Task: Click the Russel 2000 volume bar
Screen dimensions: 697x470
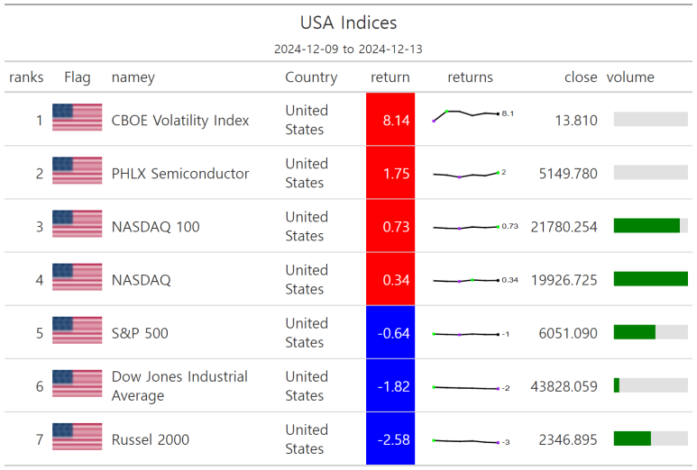Action: pos(651,438)
